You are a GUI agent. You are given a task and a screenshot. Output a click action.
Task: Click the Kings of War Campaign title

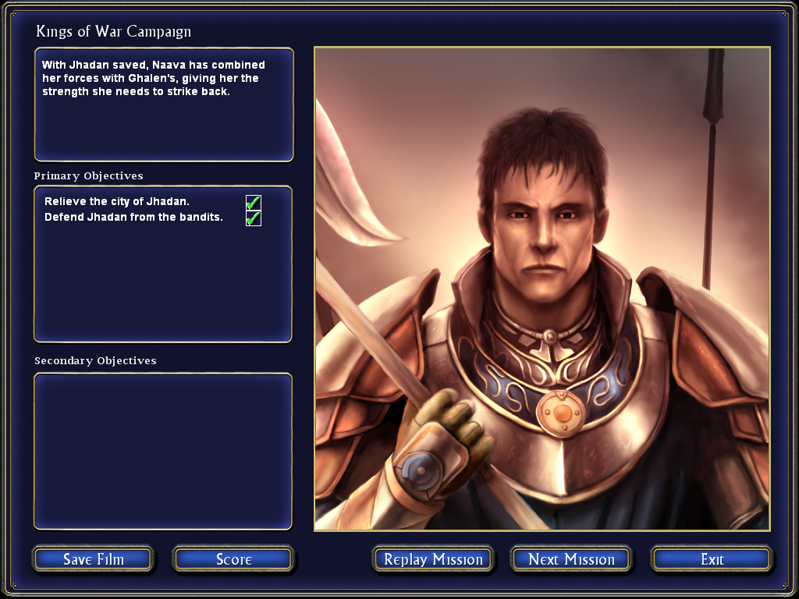tap(114, 31)
